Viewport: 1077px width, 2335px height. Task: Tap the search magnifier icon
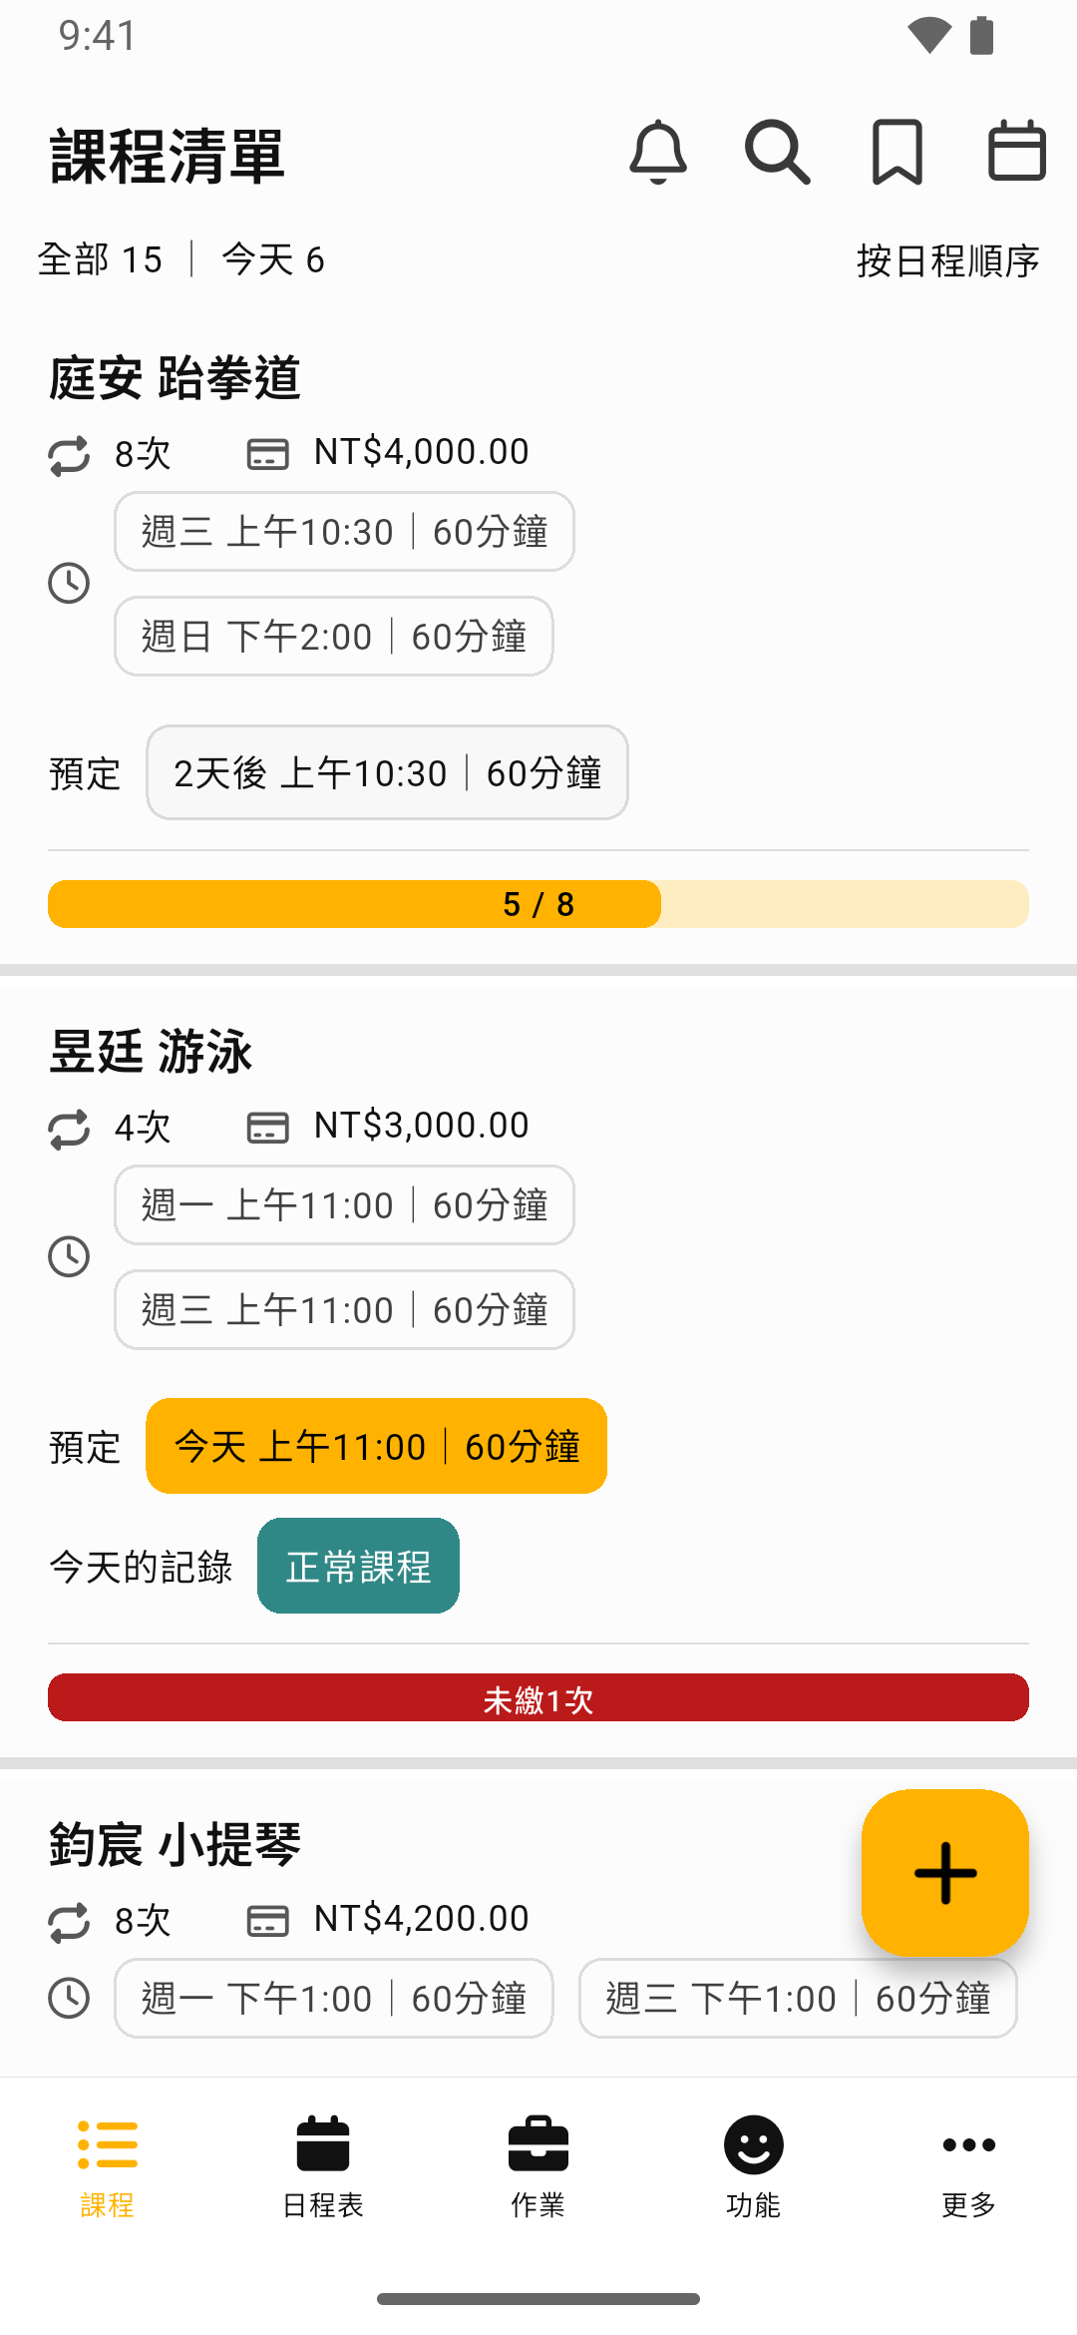tap(778, 153)
